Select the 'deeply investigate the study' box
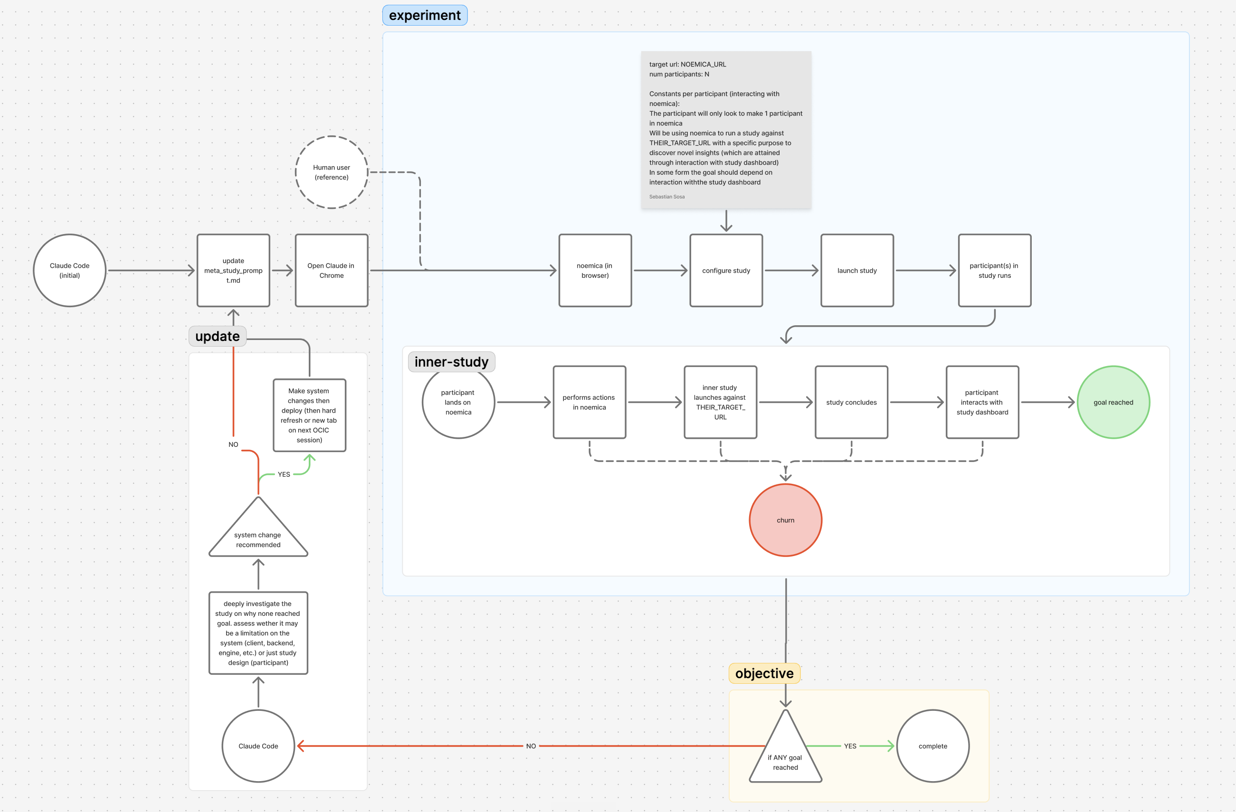 (x=258, y=633)
